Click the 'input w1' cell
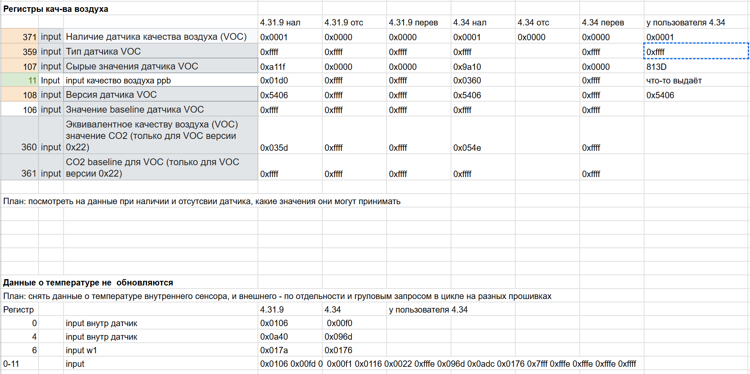Screen dimensions: 750x374 click(x=81, y=350)
